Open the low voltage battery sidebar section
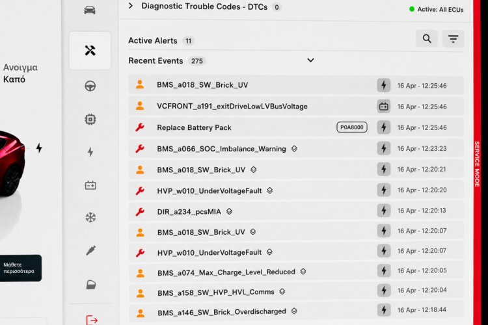The height and width of the screenshot is (325, 488). 90,185
